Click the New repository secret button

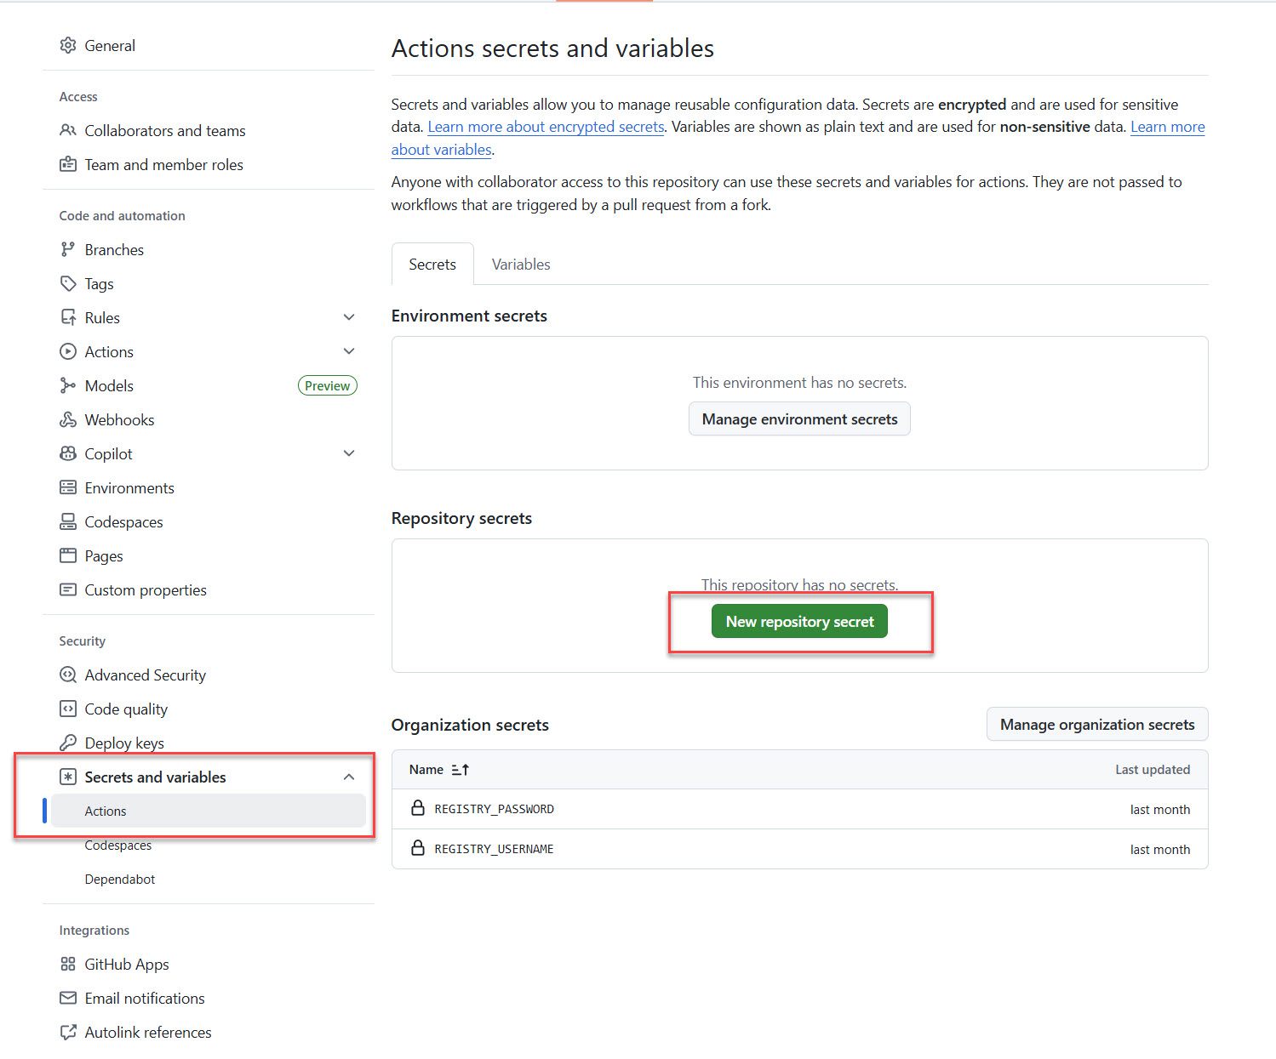tap(799, 622)
